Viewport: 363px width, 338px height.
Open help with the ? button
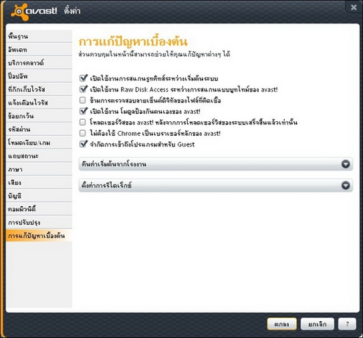[x=347, y=324]
